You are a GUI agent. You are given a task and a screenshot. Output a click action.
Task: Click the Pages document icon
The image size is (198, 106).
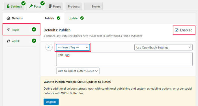tap(50, 6)
